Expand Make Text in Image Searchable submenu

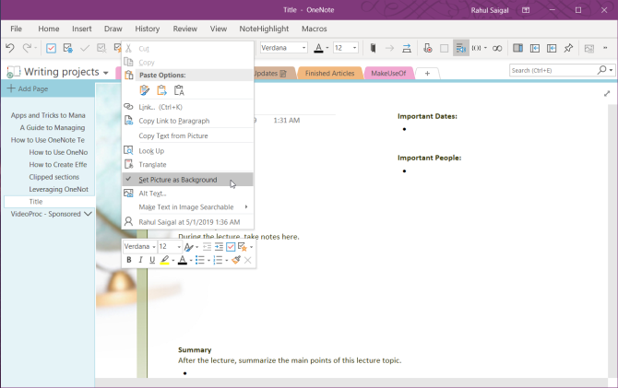tap(246, 206)
